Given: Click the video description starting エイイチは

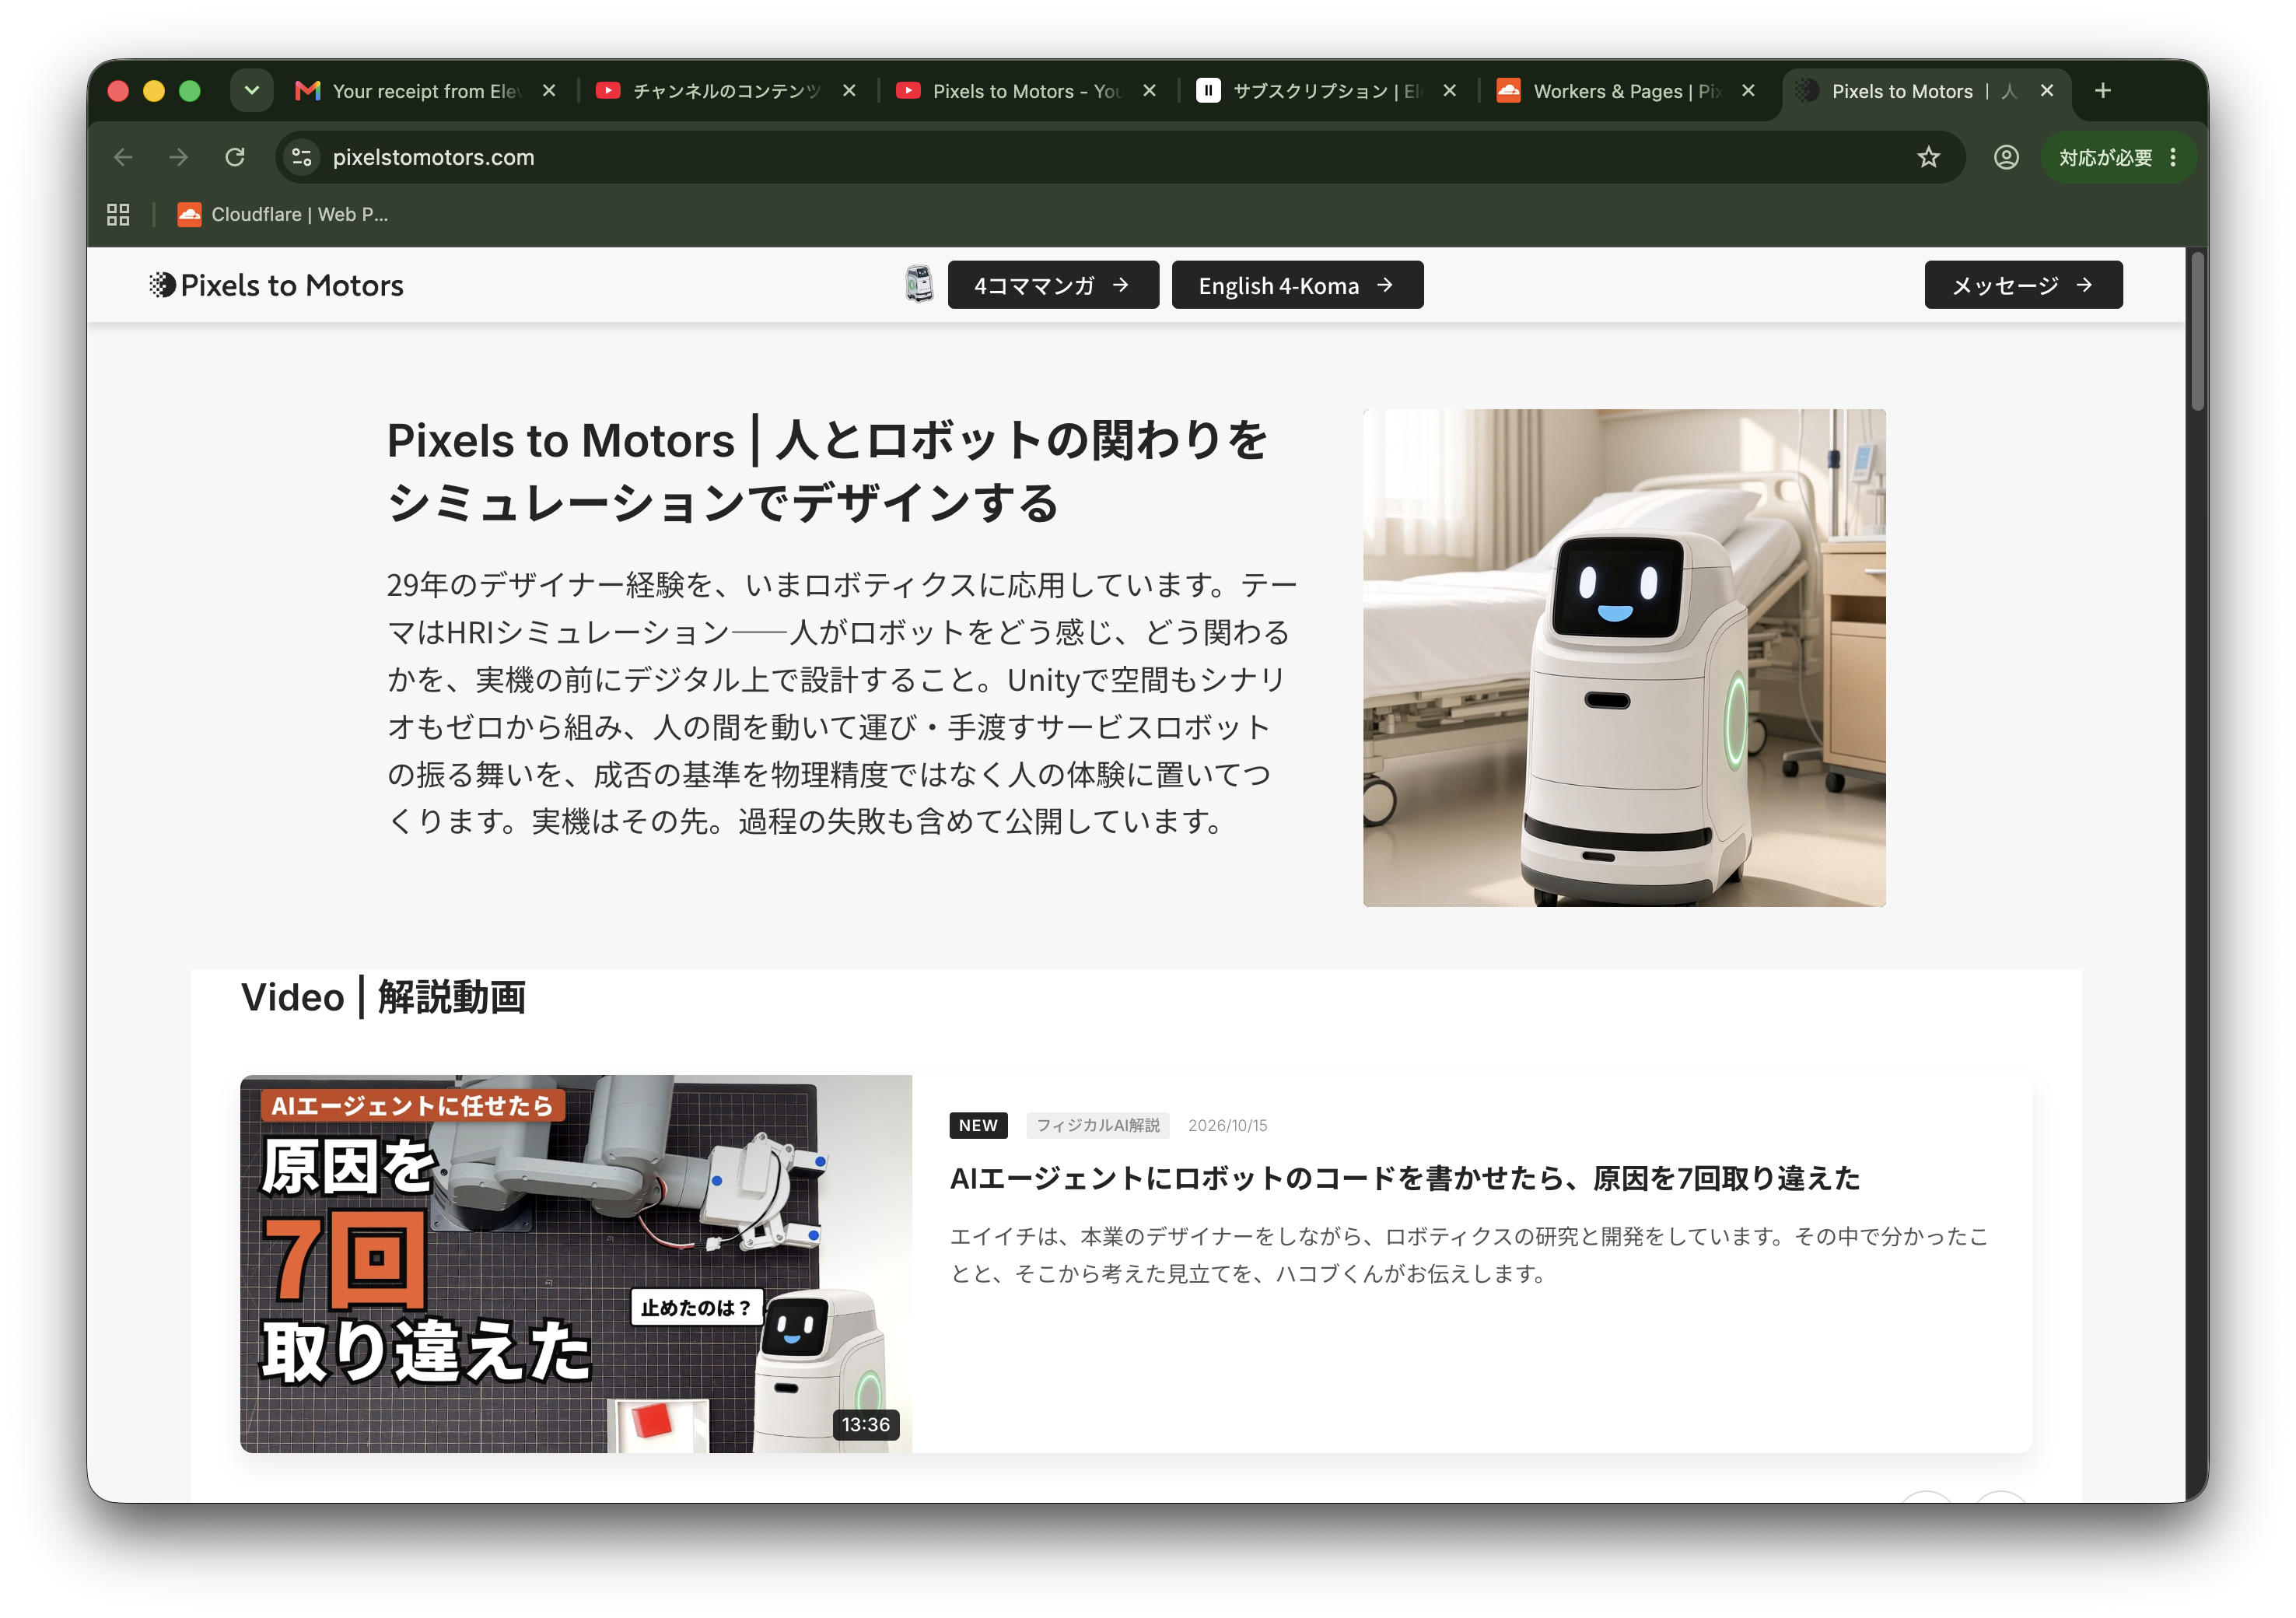Looking at the screenshot, I should (1470, 1255).
